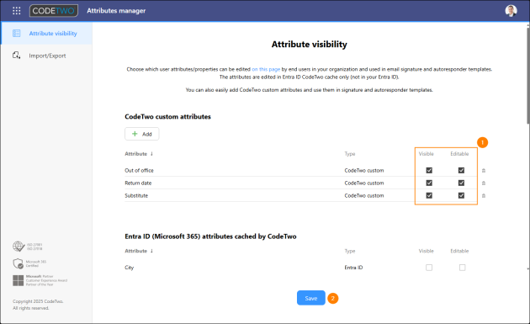
Task: Uncheck Editable for Out of office
Action: pyautogui.click(x=461, y=170)
